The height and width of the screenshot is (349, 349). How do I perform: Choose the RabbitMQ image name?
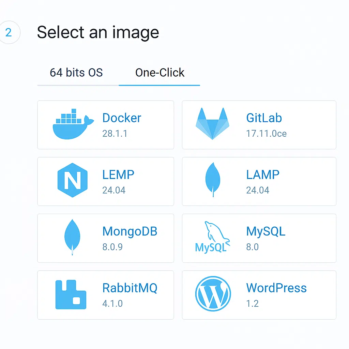point(130,288)
